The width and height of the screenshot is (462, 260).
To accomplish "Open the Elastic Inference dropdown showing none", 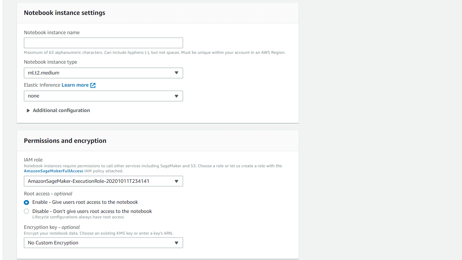I will click(103, 96).
